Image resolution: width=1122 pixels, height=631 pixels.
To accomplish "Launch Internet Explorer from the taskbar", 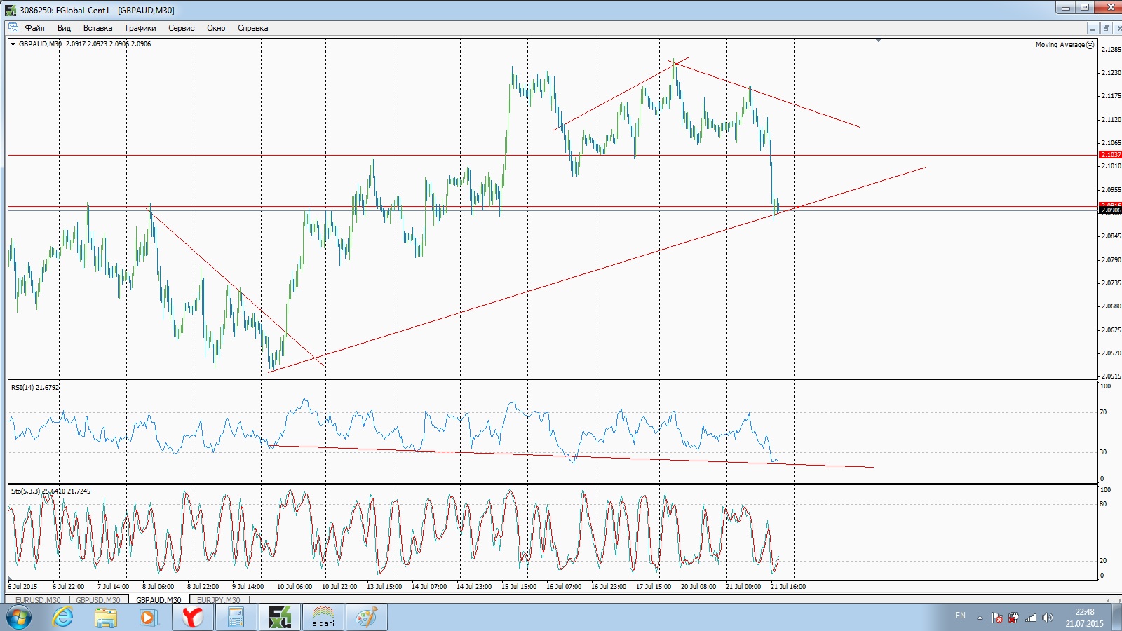I will point(63,618).
